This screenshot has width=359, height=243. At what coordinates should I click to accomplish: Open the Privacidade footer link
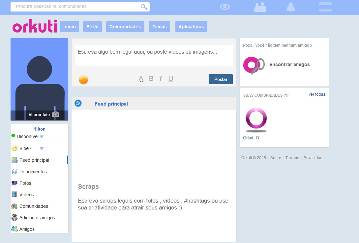[314, 158]
